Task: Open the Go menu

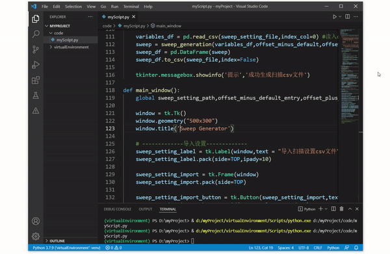Action: point(103,6)
